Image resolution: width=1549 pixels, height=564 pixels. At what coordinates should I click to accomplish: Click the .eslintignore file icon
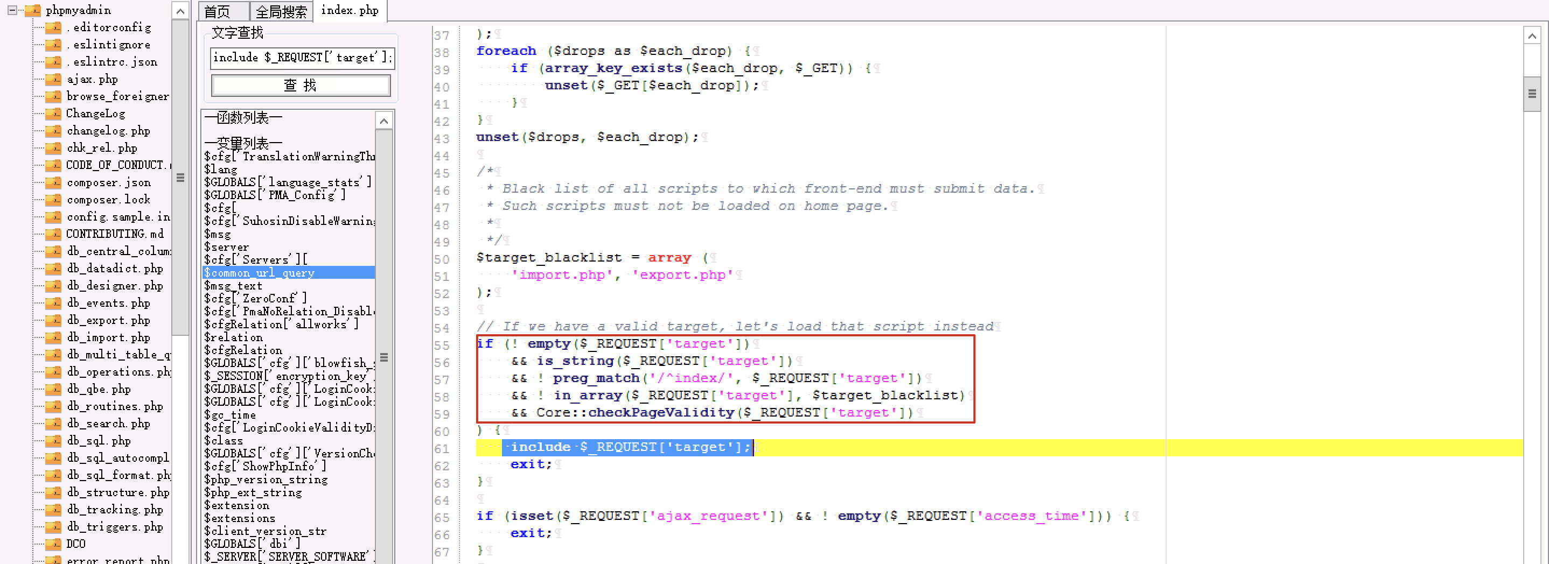(53, 45)
